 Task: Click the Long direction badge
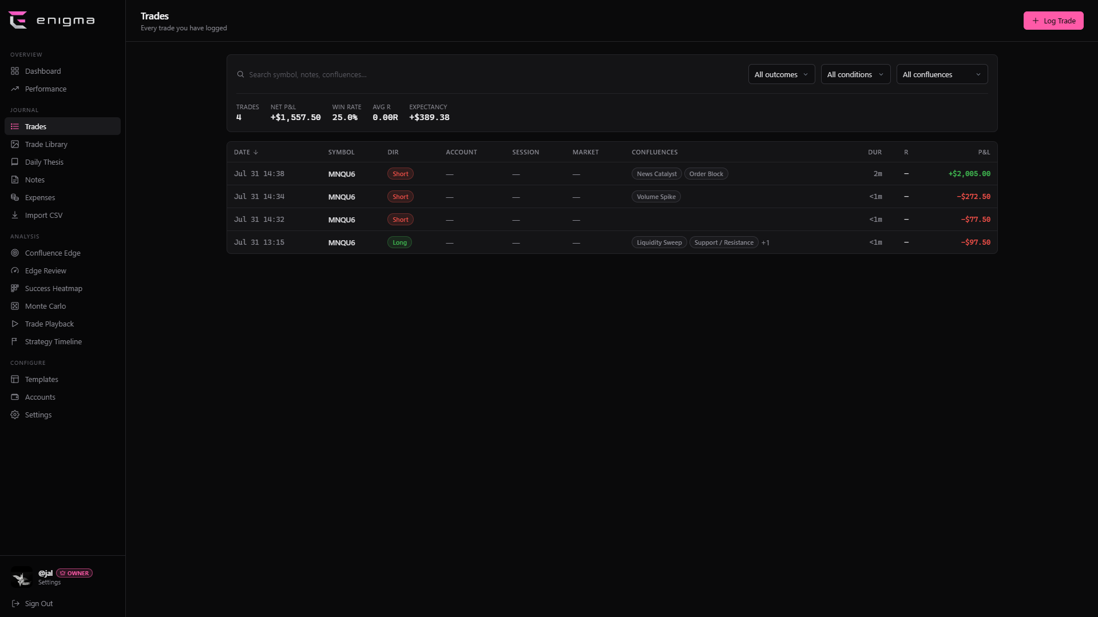(x=399, y=242)
